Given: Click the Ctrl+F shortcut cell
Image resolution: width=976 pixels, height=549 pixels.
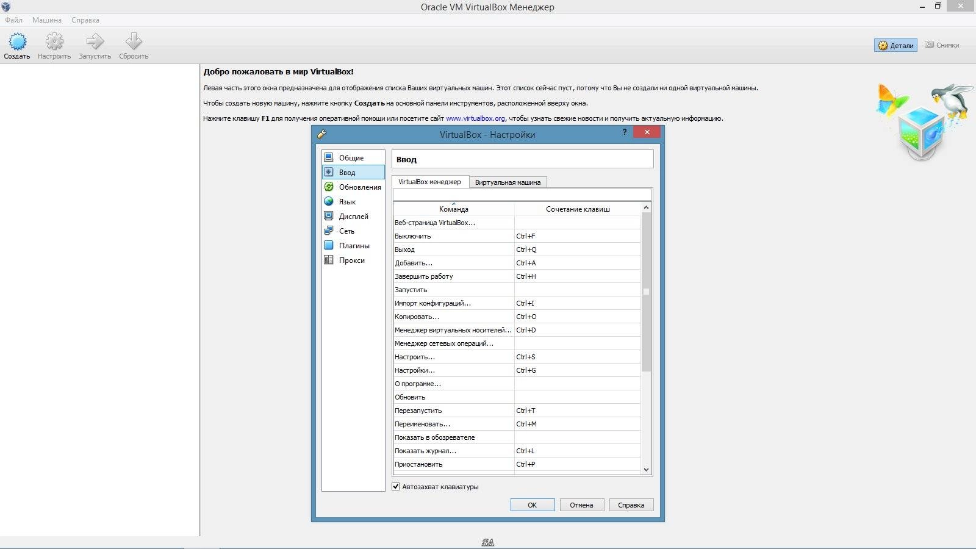Looking at the screenshot, I should (578, 236).
